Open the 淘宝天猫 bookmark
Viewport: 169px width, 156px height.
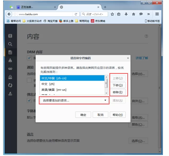pos(51,21)
